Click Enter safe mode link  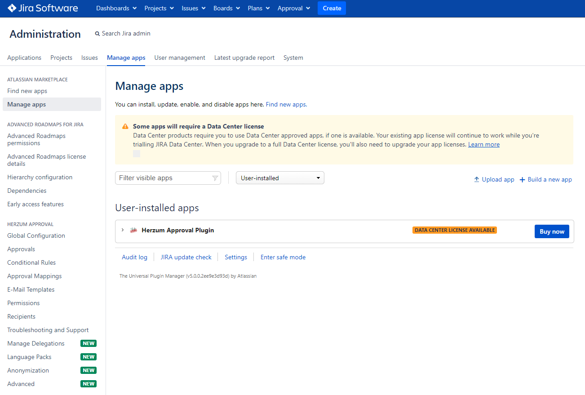pos(283,257)
